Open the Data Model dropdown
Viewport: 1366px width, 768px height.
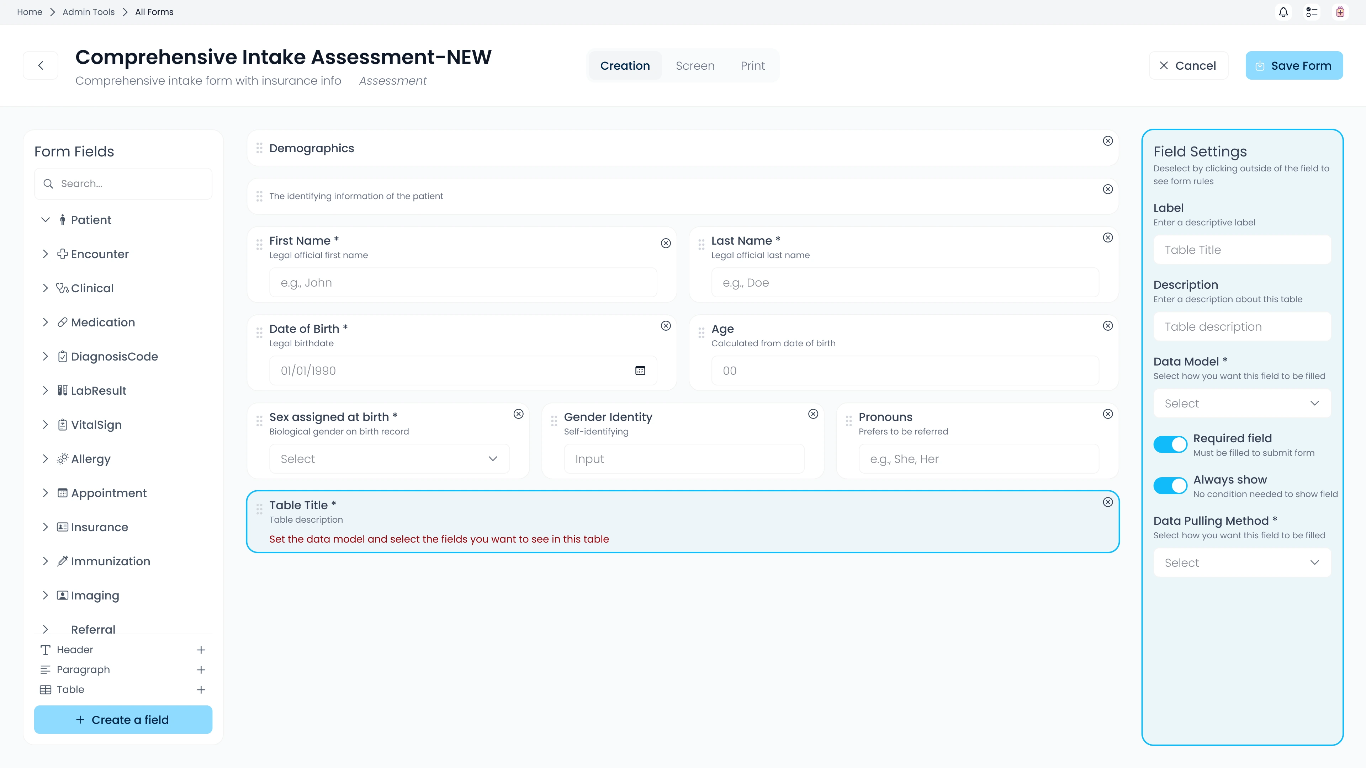tap(1243, 403)
